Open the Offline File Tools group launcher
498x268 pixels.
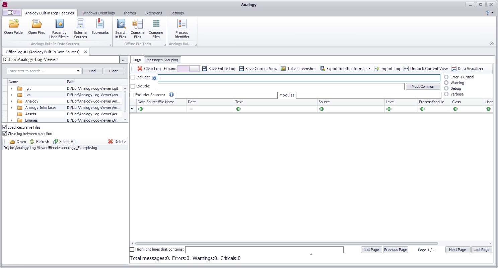[x=164, y=45]
